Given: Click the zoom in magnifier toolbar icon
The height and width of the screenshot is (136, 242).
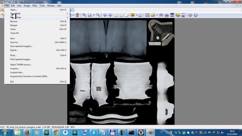Looking at the screenshot, I should [84, 15].
